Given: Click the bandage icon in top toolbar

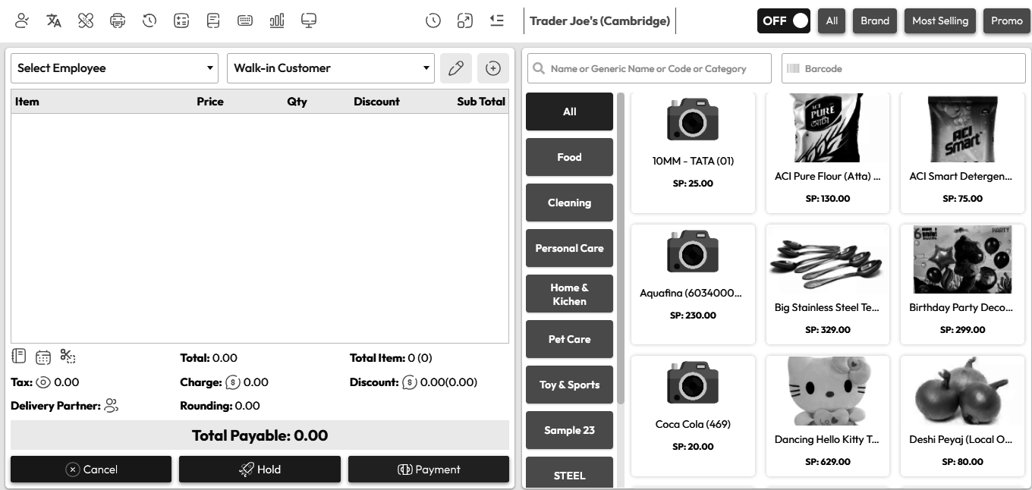Looking at the screenshot, I should [x=86, y=20].
